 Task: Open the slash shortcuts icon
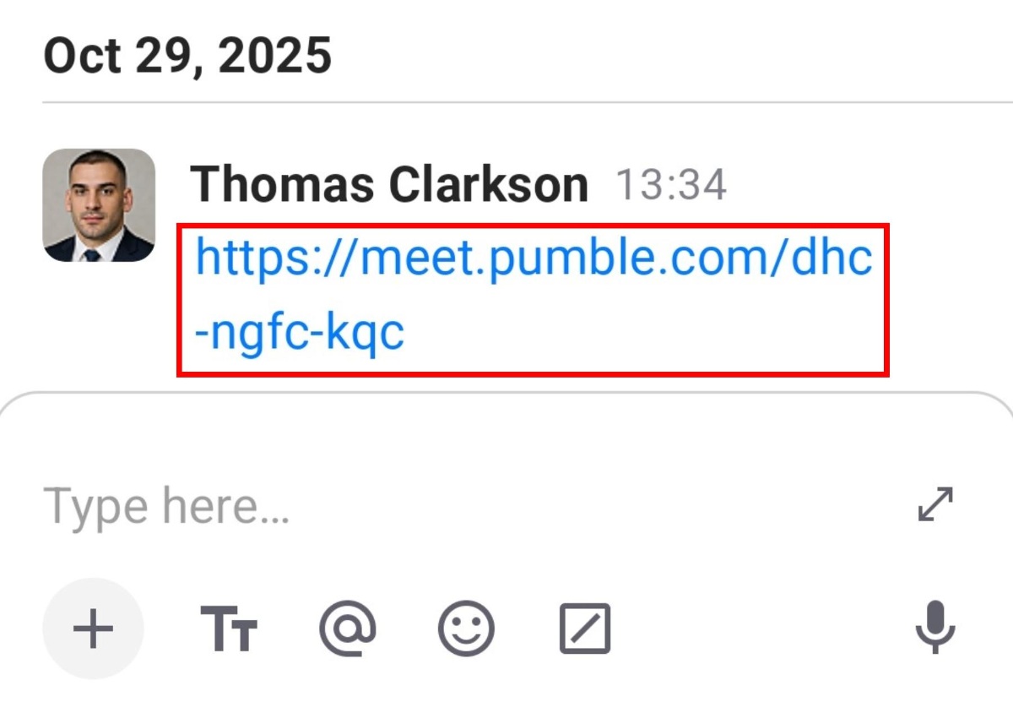click(x=585, y=629)
